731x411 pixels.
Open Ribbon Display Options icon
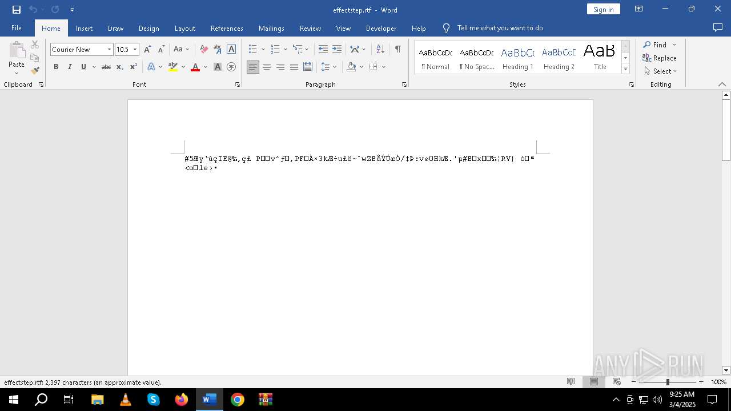639,9
